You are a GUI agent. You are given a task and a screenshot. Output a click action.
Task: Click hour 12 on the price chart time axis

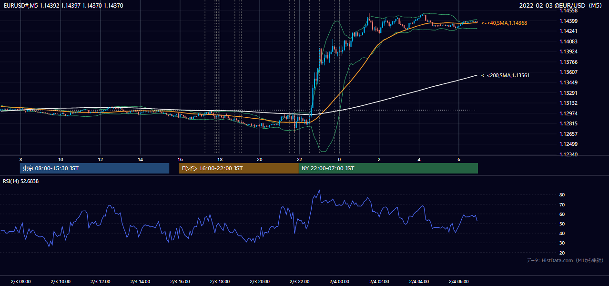click(x=101, y=159)
